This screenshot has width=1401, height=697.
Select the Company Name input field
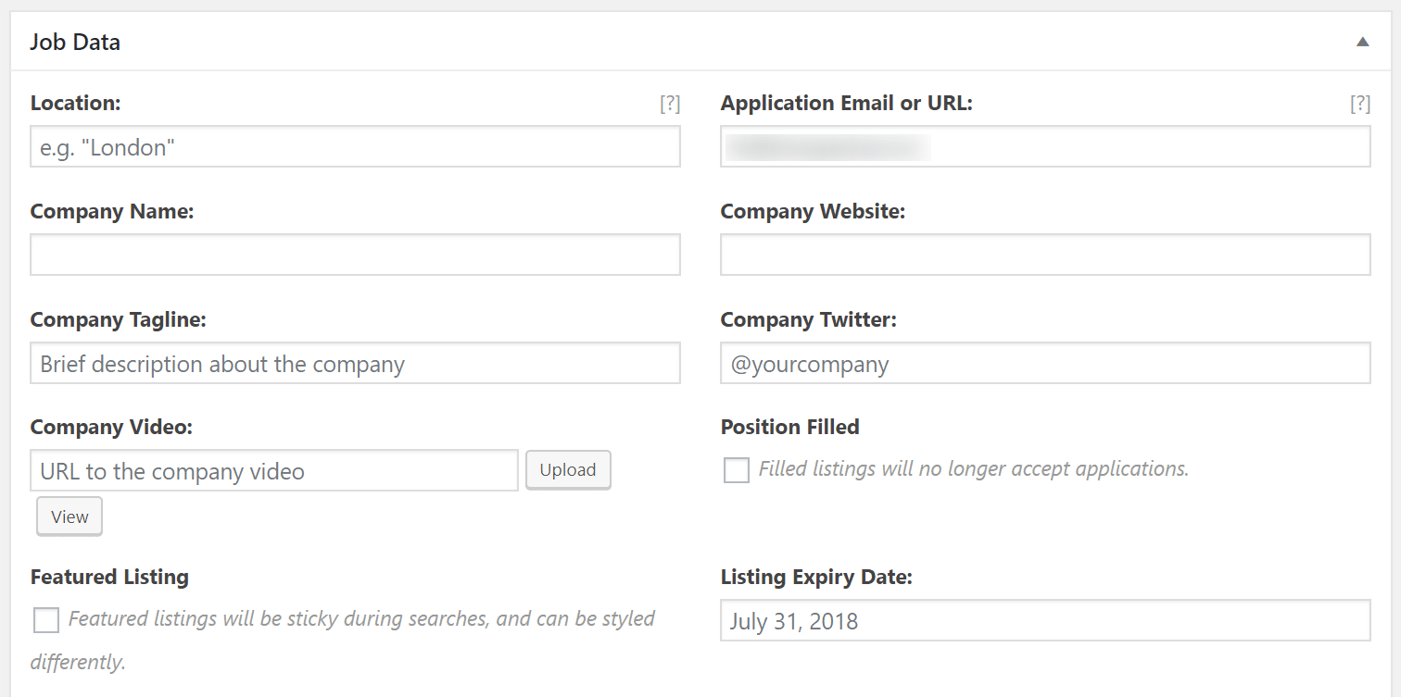355,255
